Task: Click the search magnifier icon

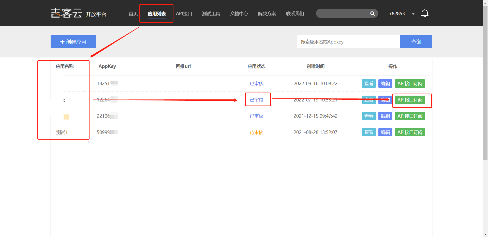Action: 372,13
